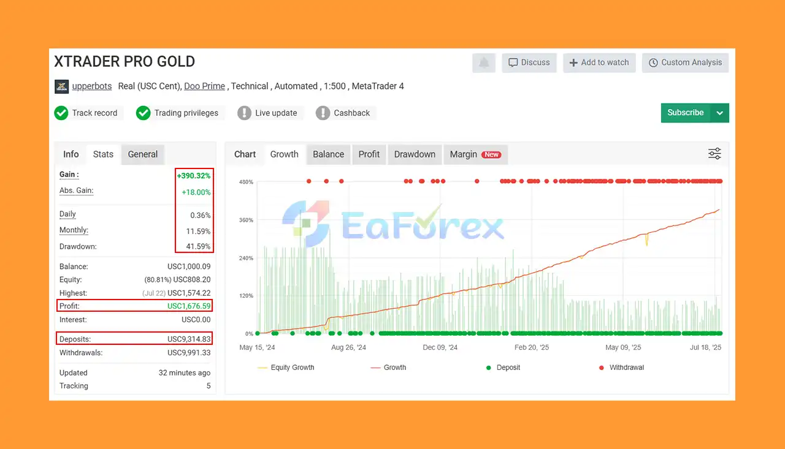Click the 32 minutes ago updated value
This screenshot has width=785, height=449.
pyautogui.click(x=185, y=373)
